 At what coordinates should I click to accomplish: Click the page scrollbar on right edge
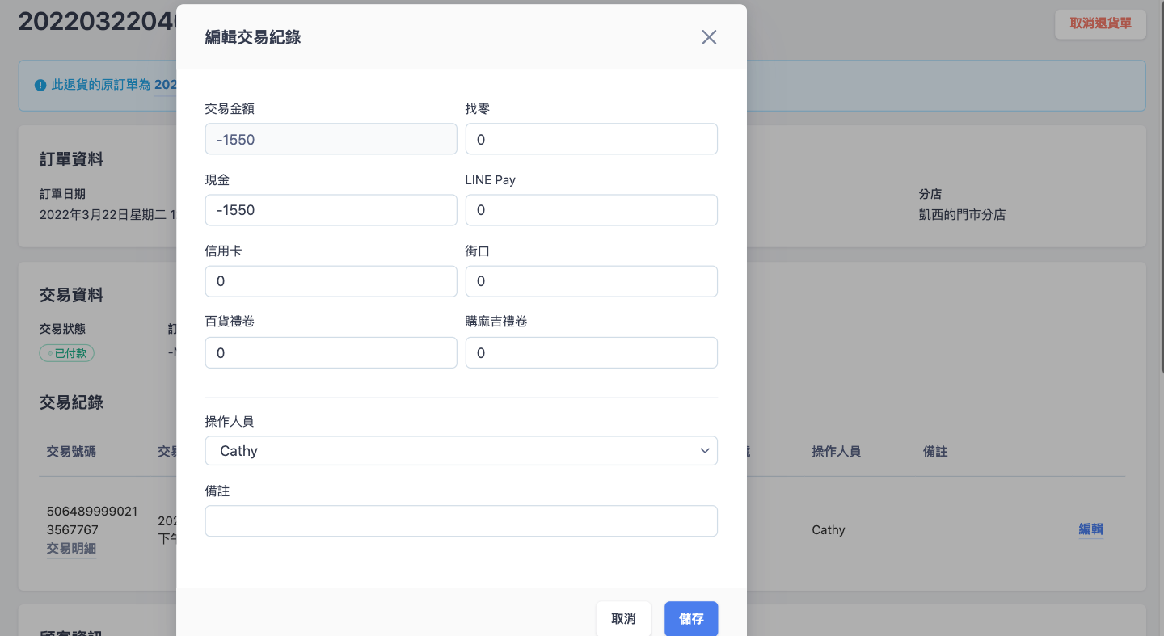(1160, 186)
